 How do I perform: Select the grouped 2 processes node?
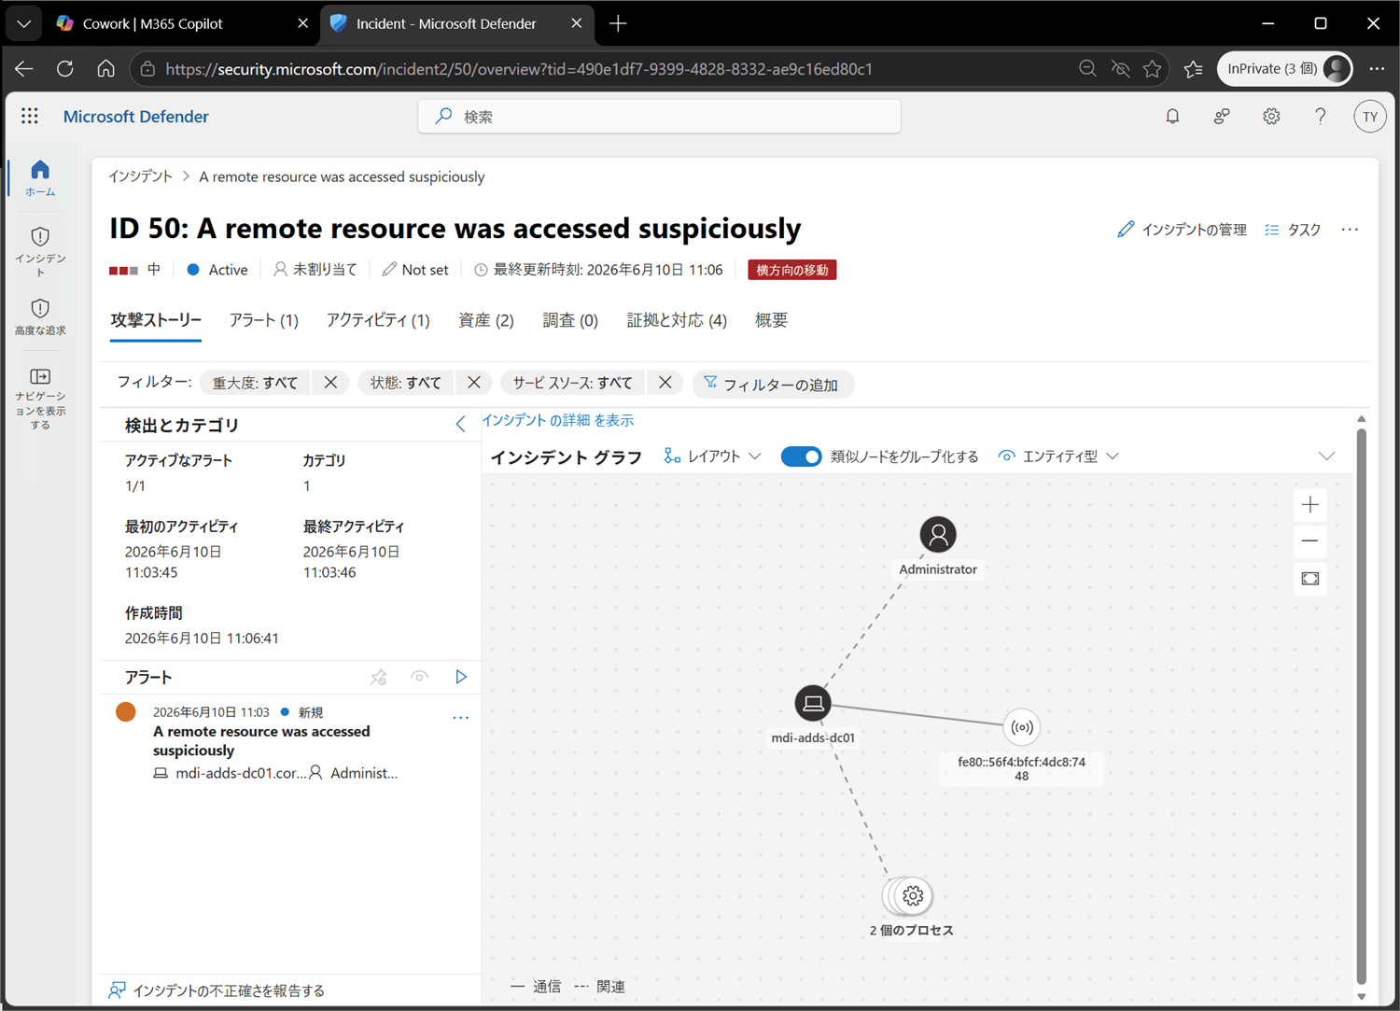(910, 896)
